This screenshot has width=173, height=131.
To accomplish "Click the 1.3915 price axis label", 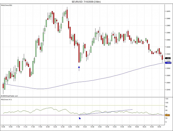I will pyautogui.click(x=168, y=90).
